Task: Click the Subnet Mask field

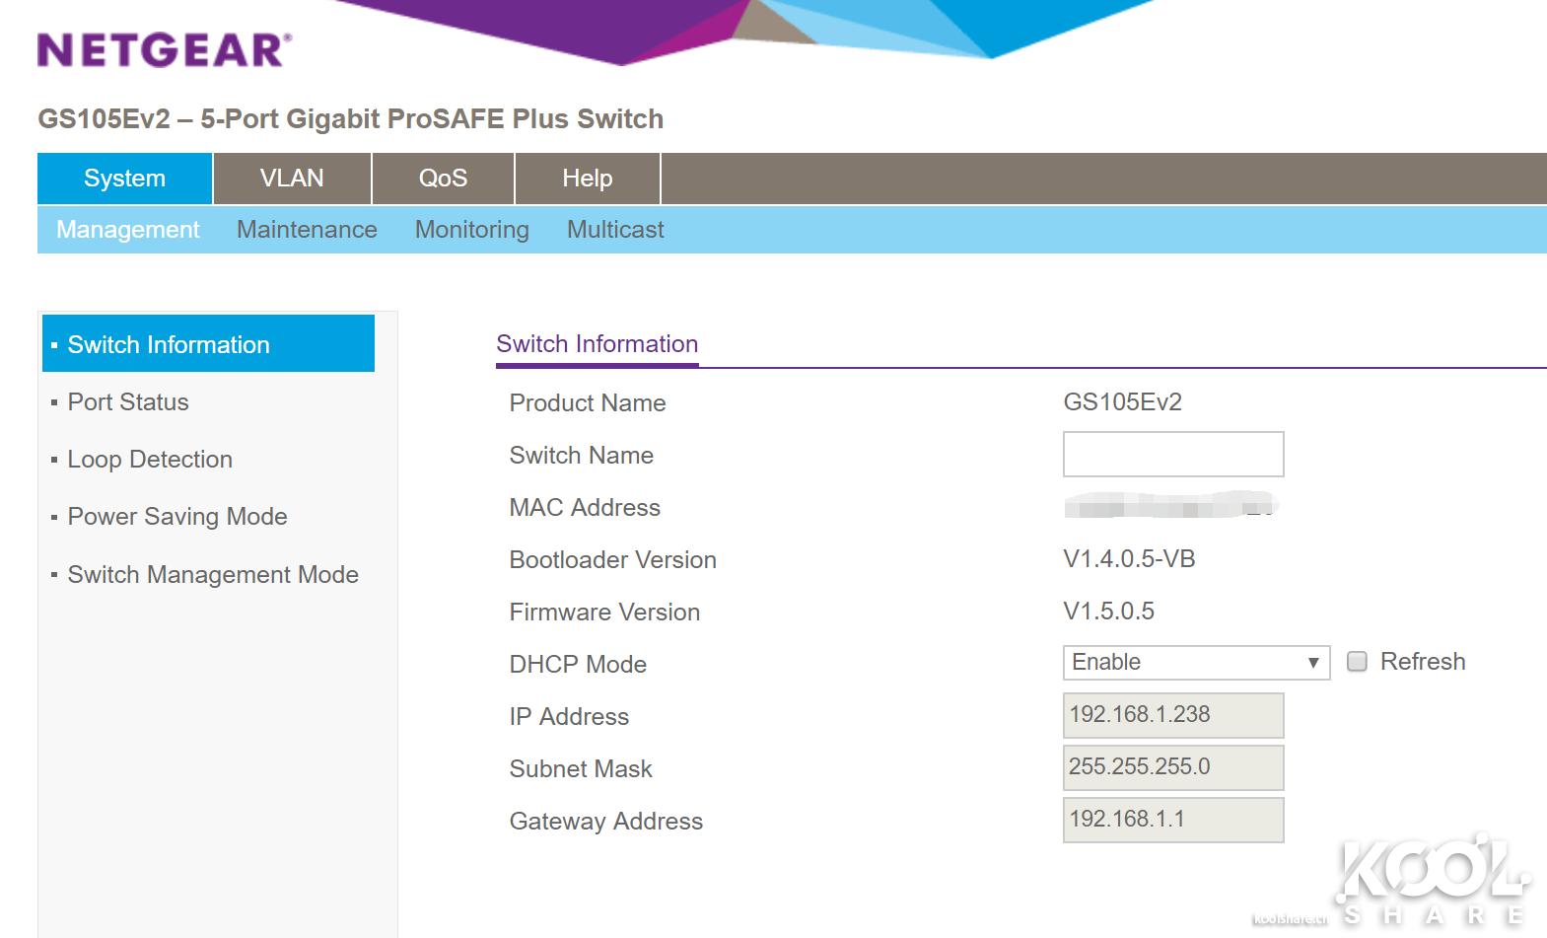Action: (x=1172, y=767)
